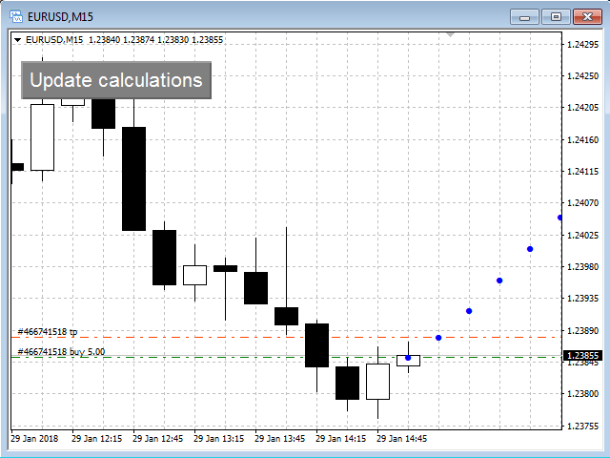Maximize the EURUSD,M15 chart window
This screenshot has height=458, width=610.
[x=556, y=17]
